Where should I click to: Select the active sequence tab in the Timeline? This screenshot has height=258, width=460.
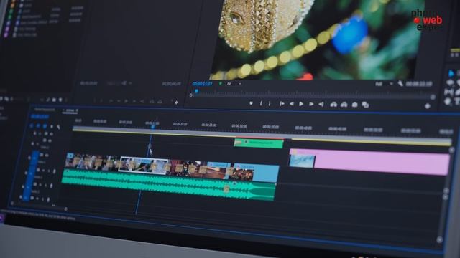[x=70, y=110]
